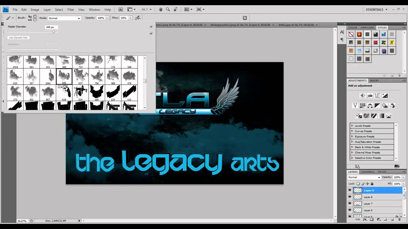Add a Brightness/Contrast adjustment
The width and height of the screenshot is (408, 229).
[x=362, y=95]
